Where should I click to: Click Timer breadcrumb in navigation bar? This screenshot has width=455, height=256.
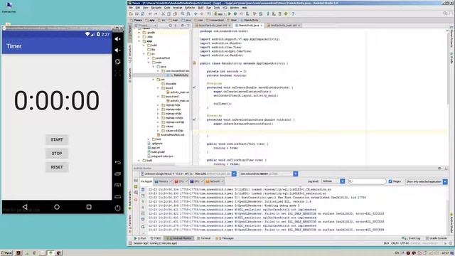click(x=136, y=20)
